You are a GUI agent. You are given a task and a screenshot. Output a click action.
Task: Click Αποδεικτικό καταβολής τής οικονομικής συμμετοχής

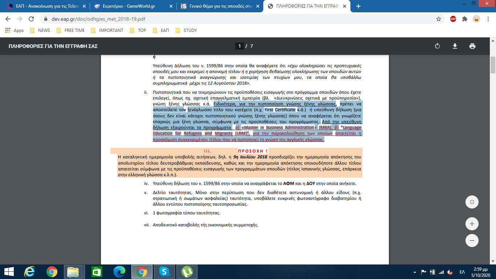[206, 225]
